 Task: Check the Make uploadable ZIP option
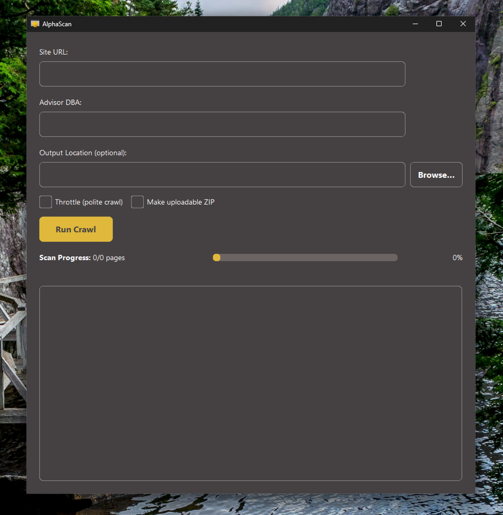137,202
